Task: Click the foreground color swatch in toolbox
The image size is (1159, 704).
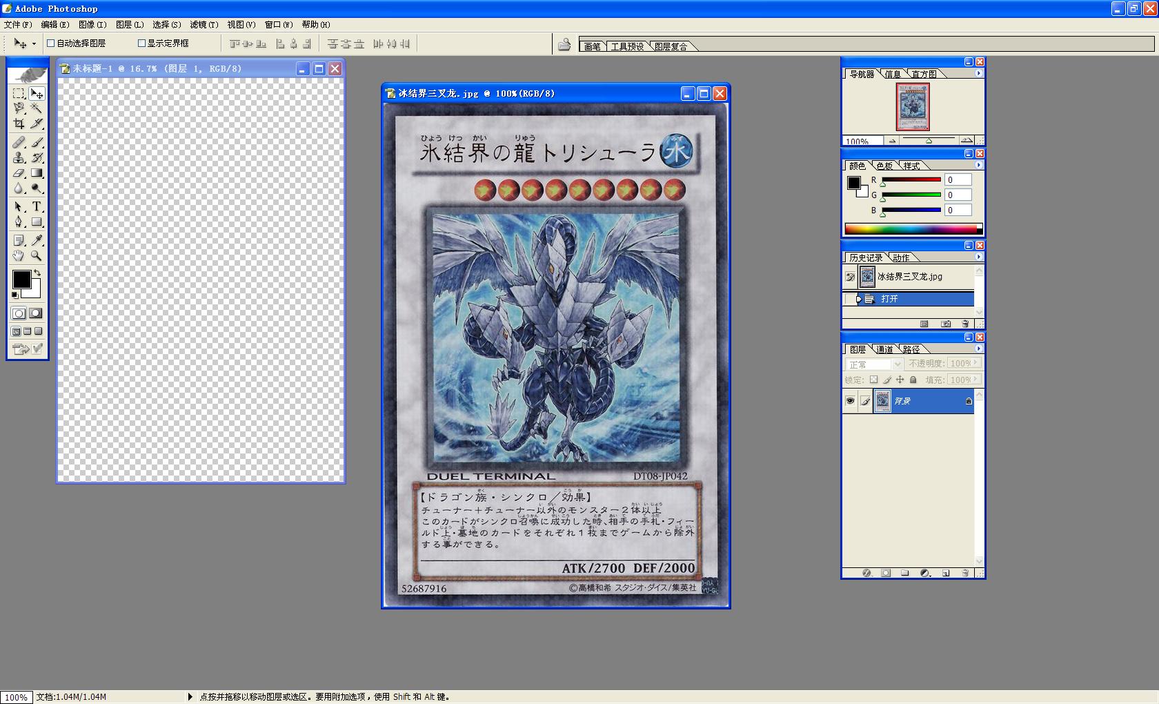Action: click(x=21, y=280)
